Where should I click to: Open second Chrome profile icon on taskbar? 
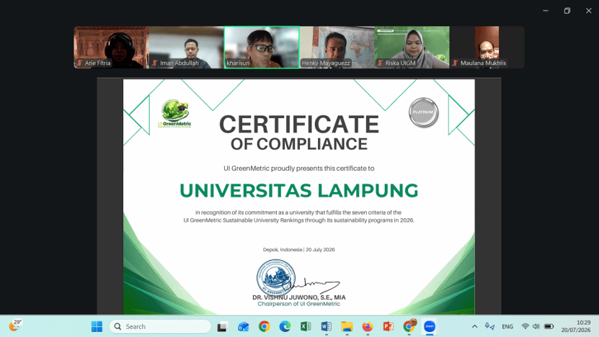pos(409,326)
